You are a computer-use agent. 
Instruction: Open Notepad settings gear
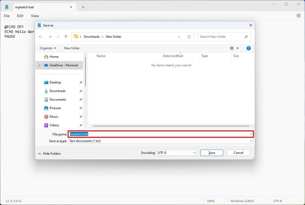tap(298, 16)
